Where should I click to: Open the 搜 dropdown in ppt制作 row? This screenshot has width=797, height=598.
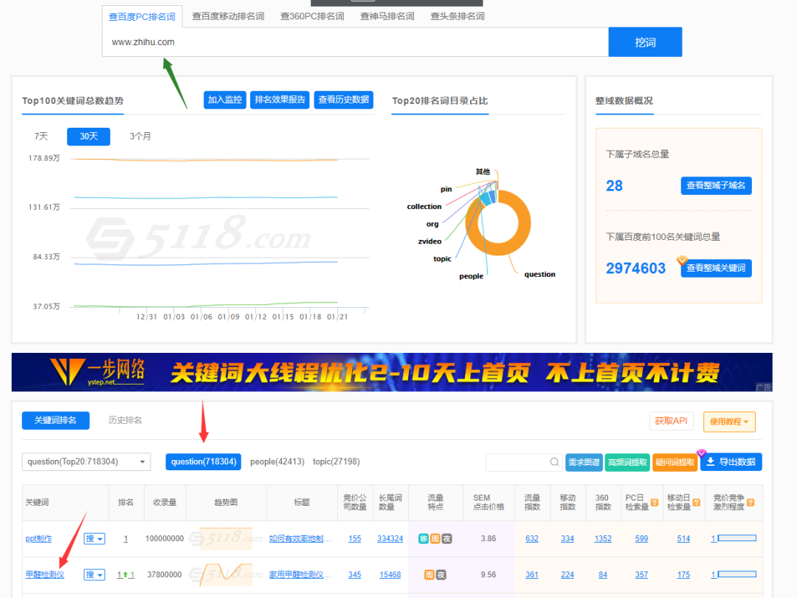(94, 538)
